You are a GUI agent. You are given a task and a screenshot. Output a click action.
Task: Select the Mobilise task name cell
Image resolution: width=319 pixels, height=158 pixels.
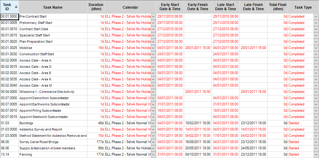[x=53, y=48]
